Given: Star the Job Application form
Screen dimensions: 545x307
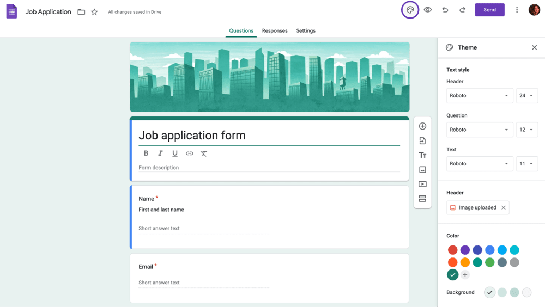Looking at the screenshot, I should [x=94, y=12].
